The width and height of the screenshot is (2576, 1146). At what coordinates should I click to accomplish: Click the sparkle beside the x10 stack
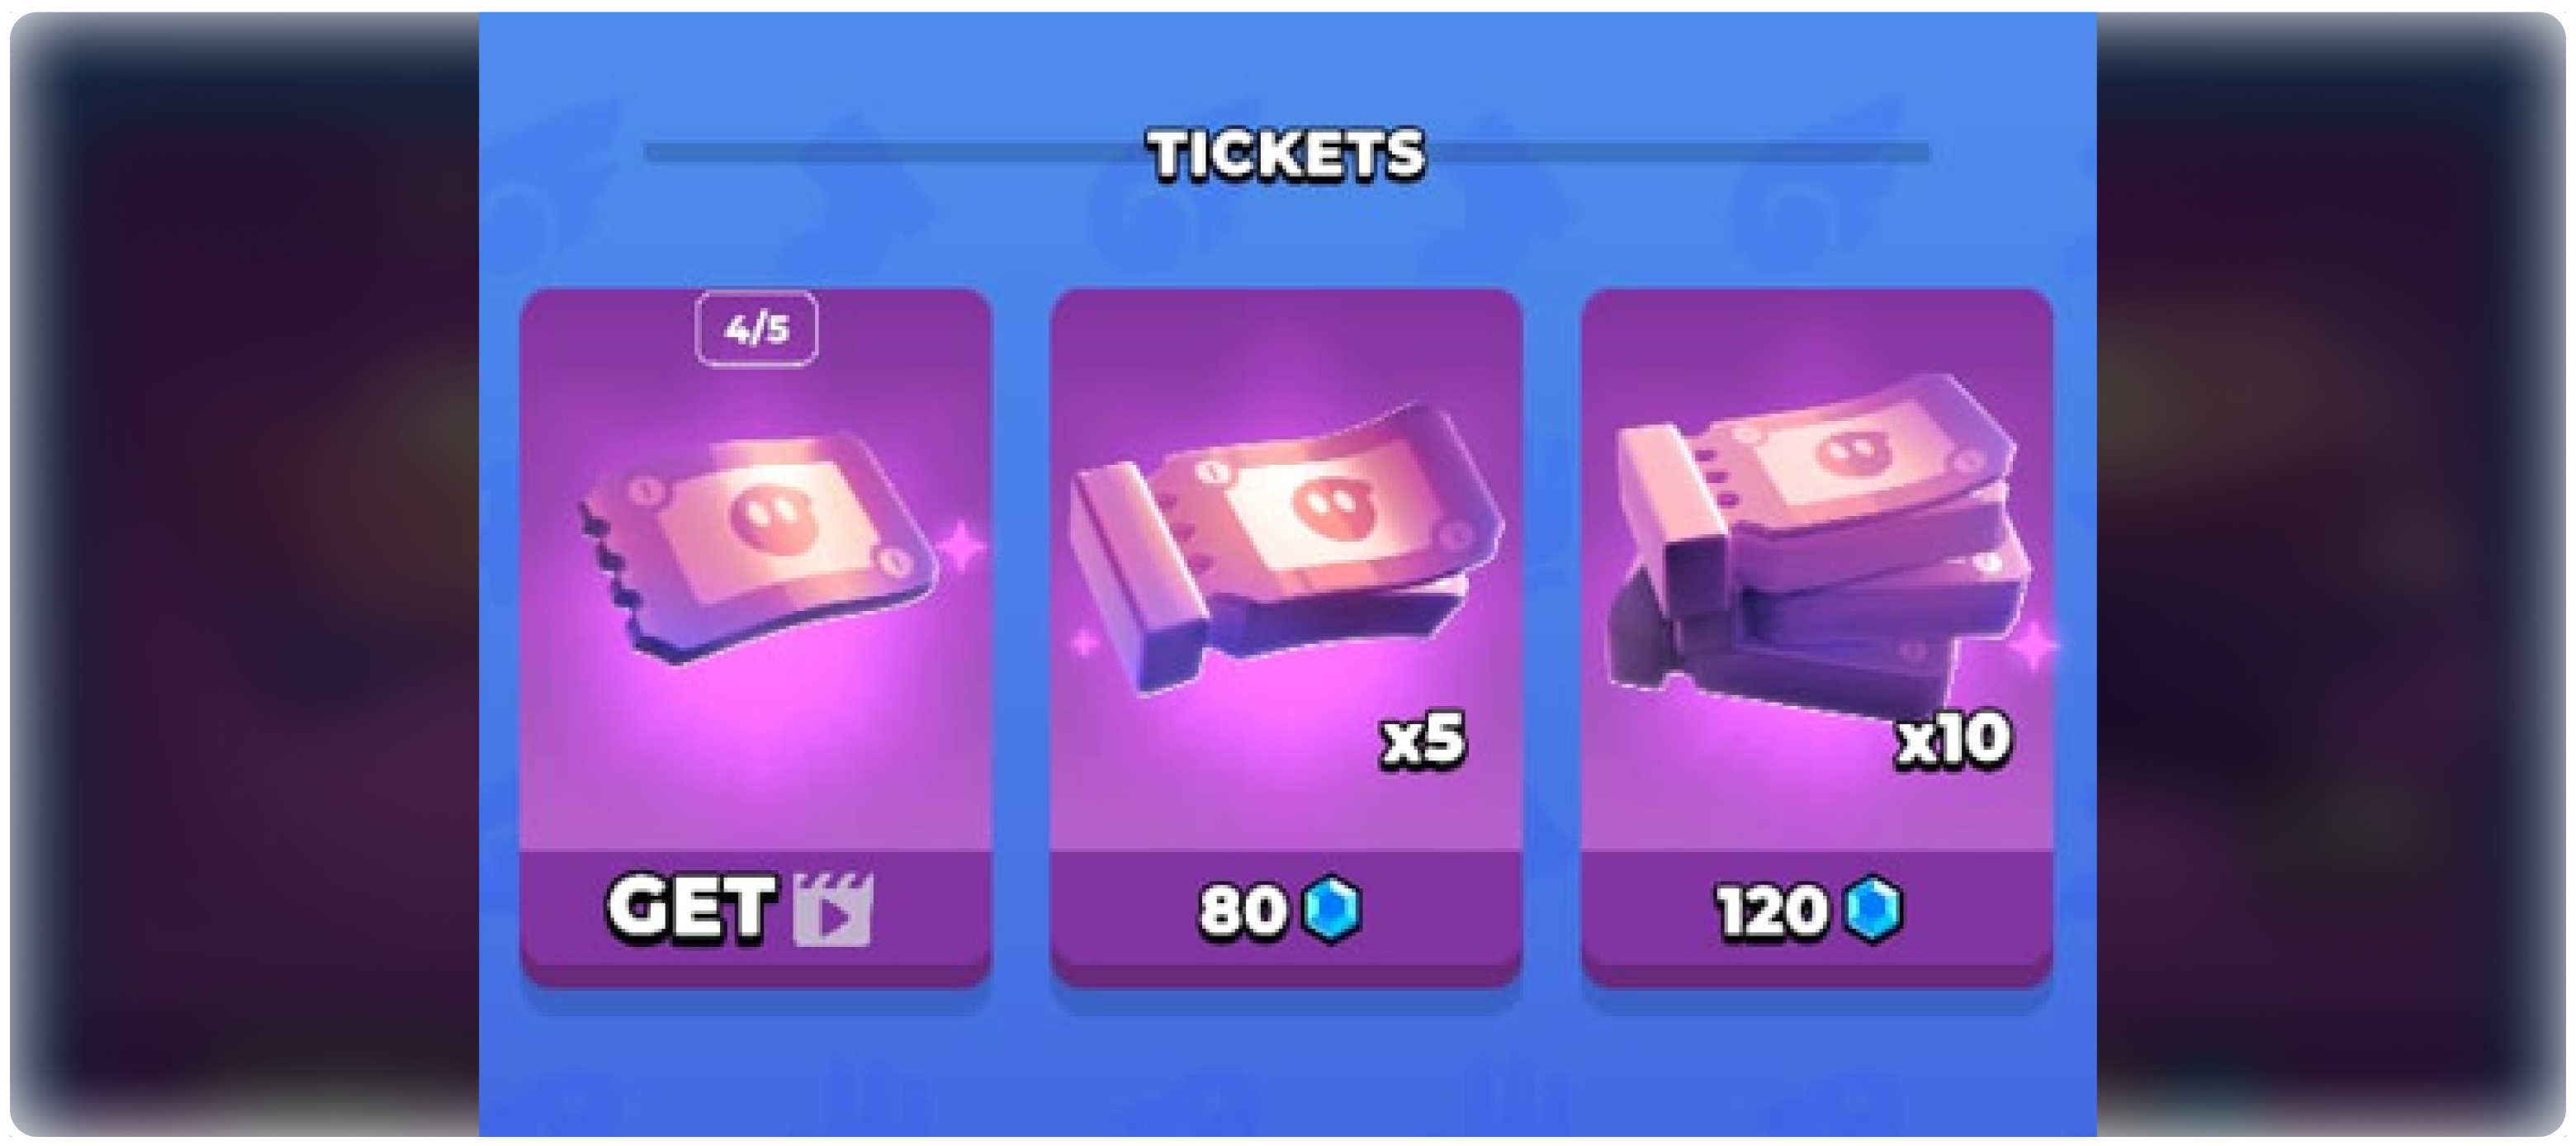2034,646
